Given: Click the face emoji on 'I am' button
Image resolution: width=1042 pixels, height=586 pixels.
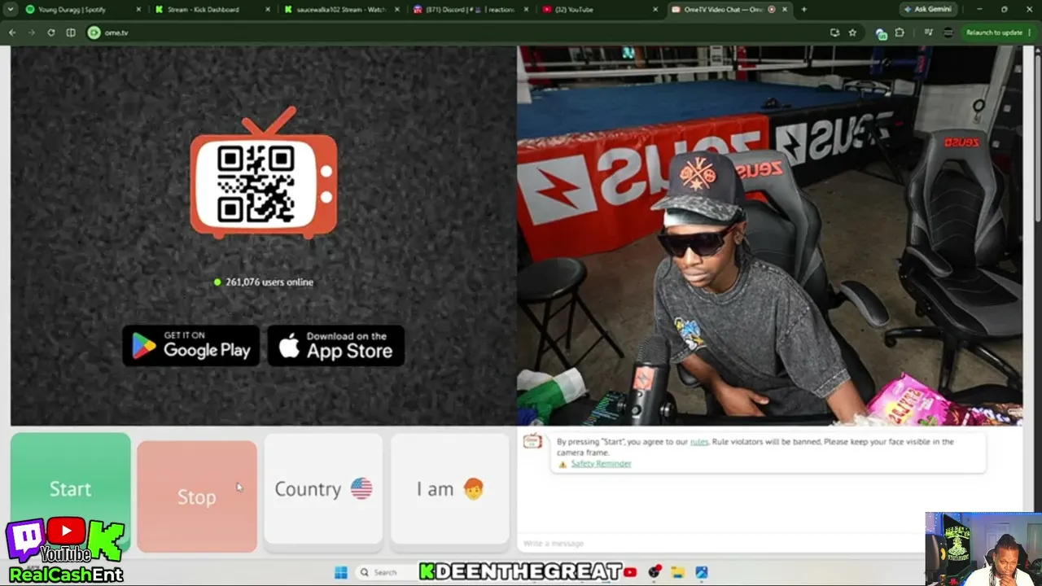Looking at the screenshot, I should (x=473, y=488).
